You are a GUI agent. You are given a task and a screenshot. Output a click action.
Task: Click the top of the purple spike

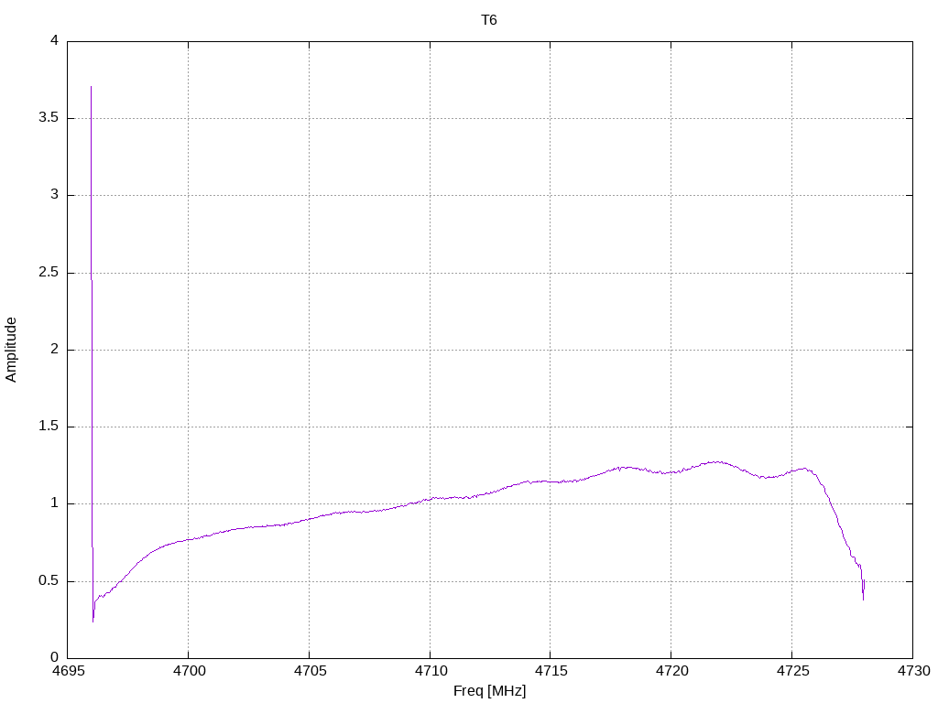91,87
